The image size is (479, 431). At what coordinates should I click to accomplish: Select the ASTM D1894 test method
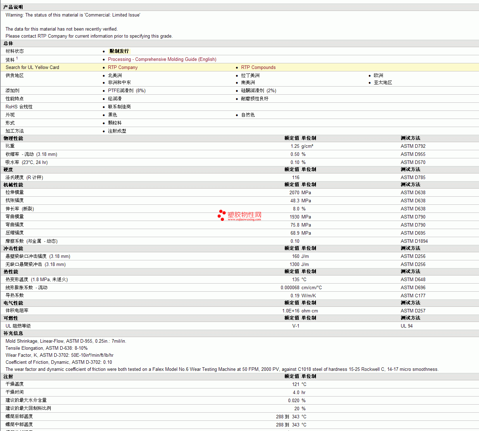coord(414,241)
